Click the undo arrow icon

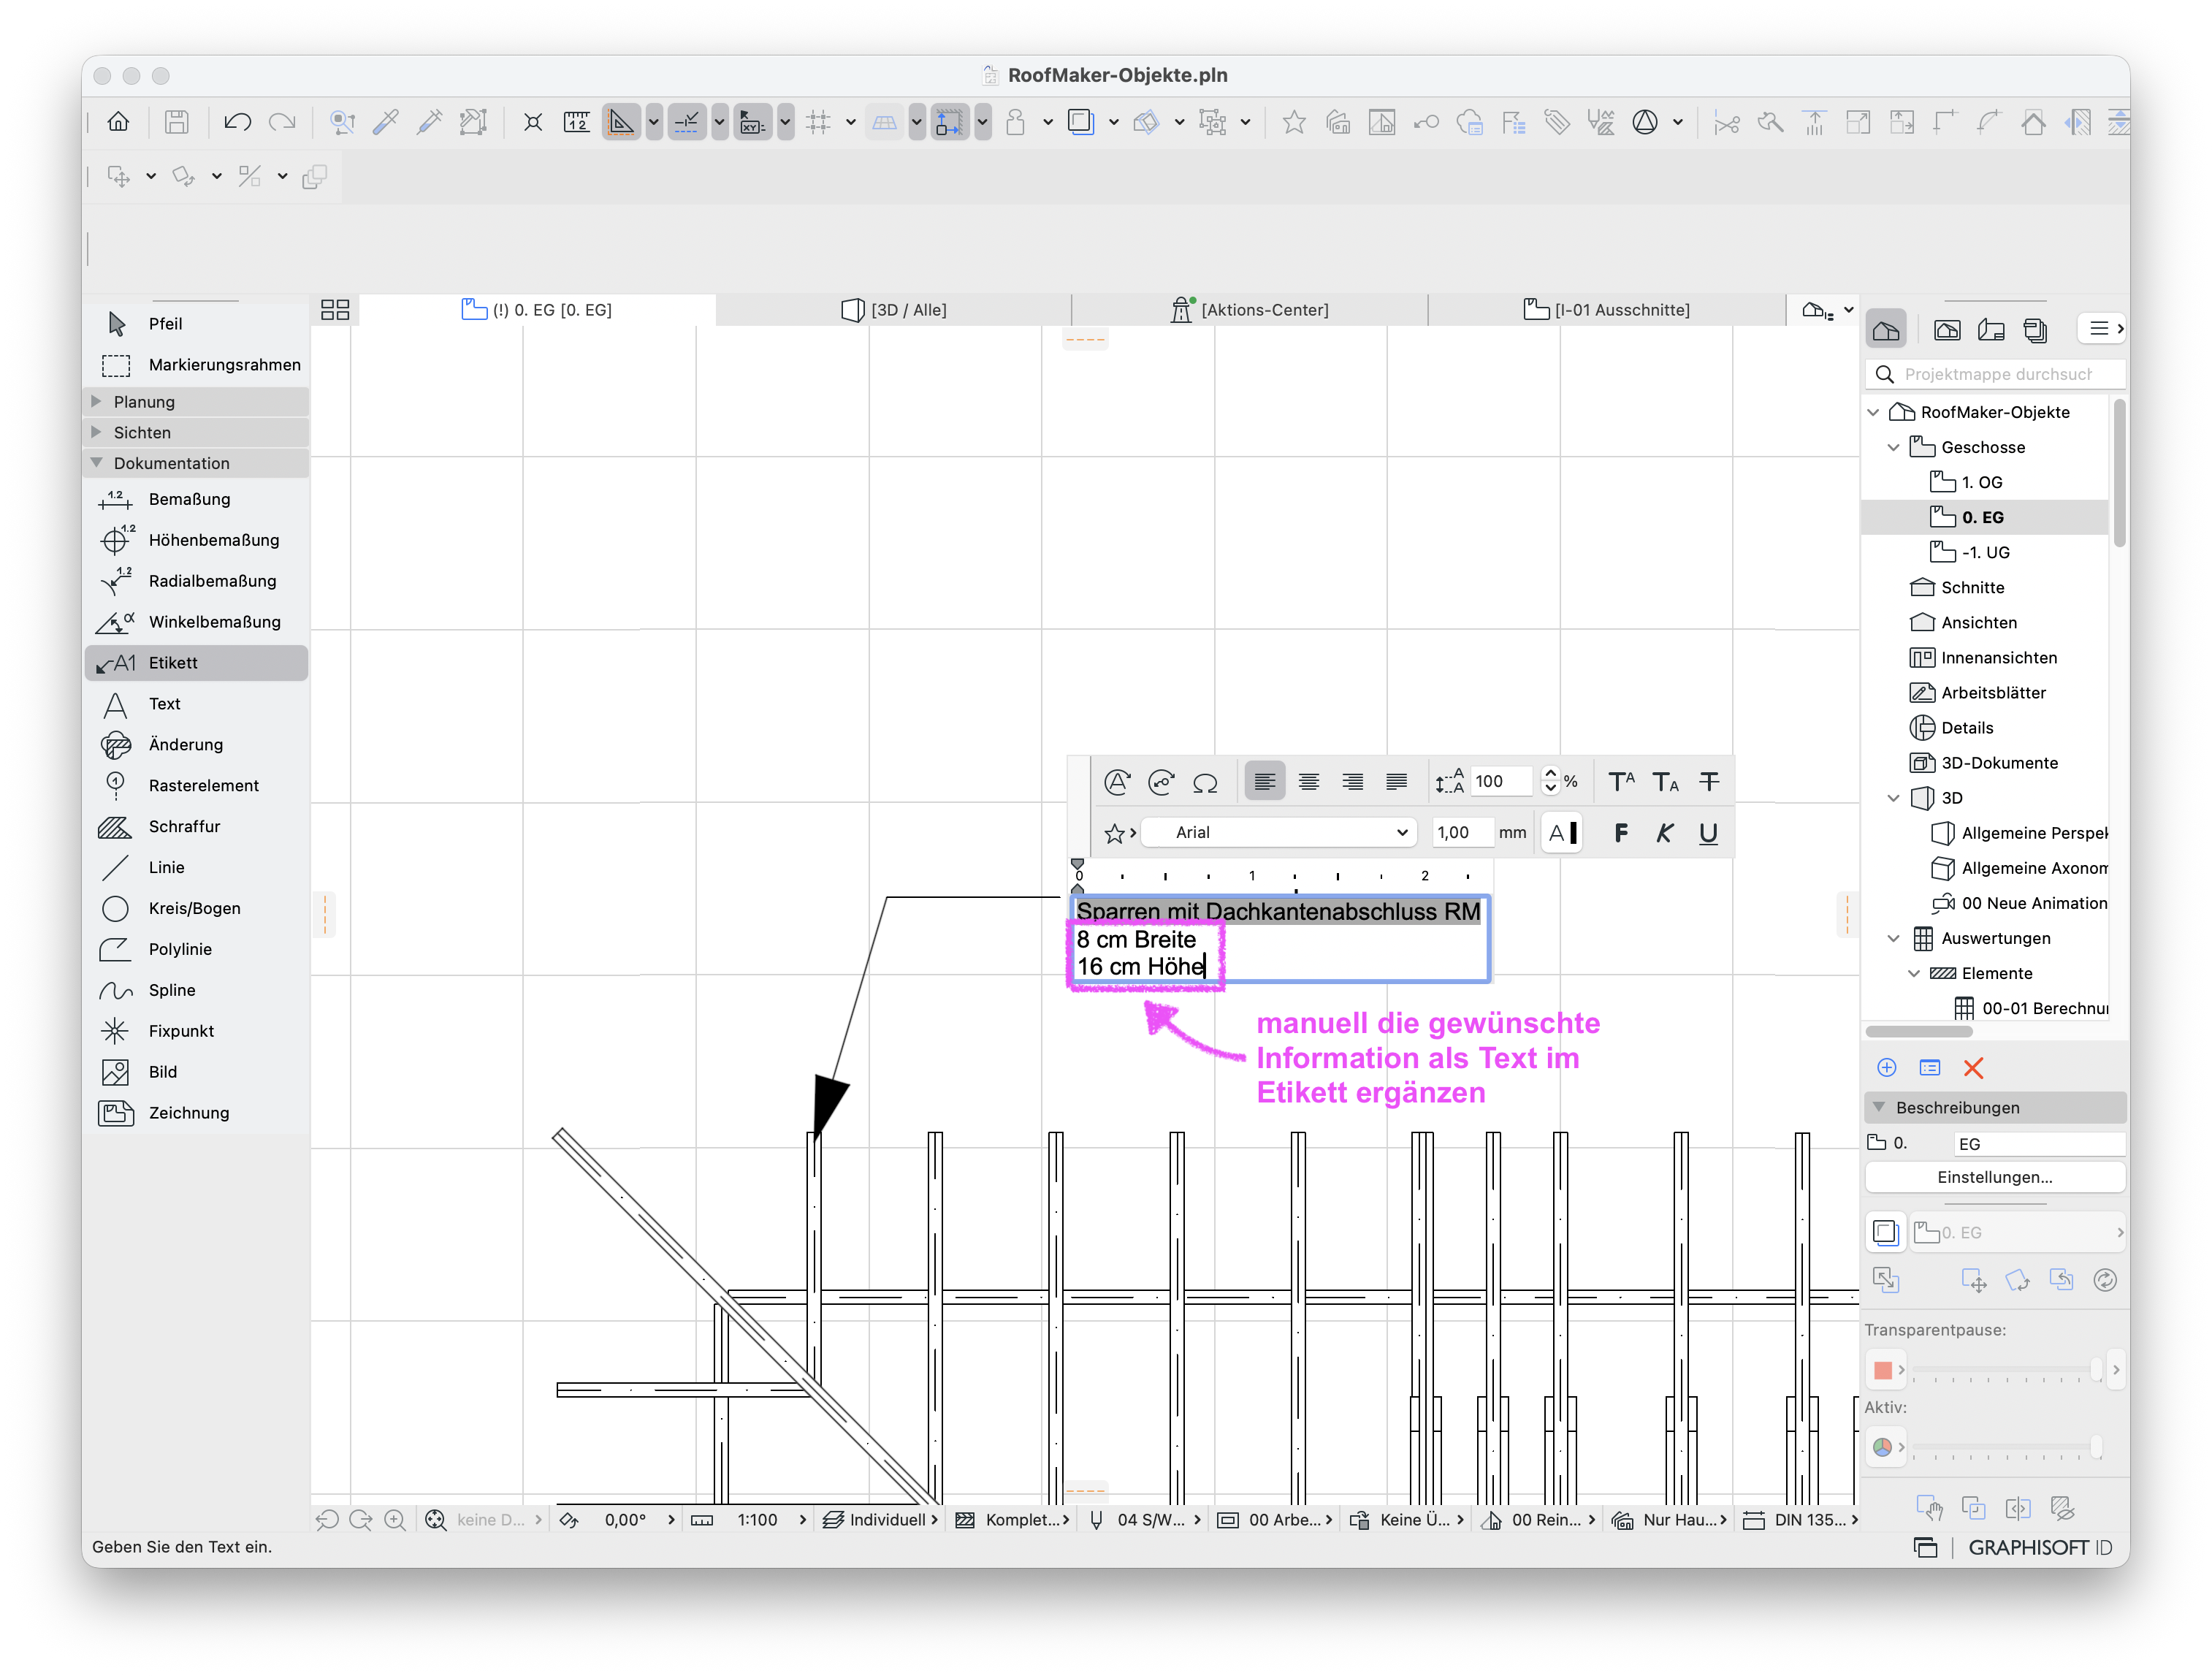[x=237, y=122]
